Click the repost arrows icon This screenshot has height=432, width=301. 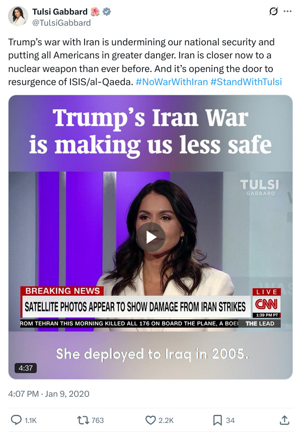coord(83,420)
